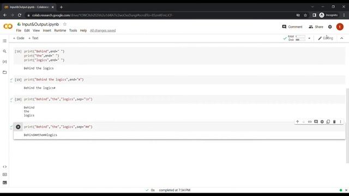
Task: Open Code snippets icon in sidebar
Action: 5,167
